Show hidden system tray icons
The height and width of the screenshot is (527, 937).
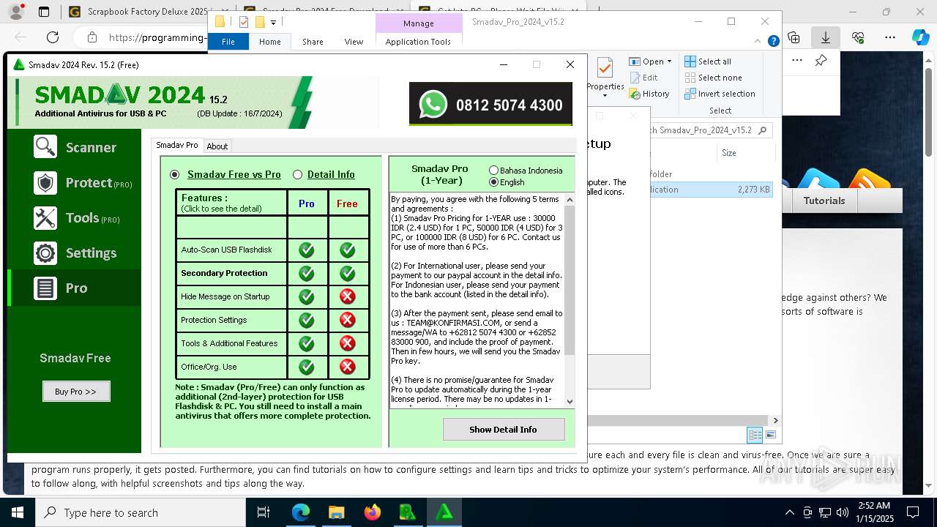[x=789, y=512]
